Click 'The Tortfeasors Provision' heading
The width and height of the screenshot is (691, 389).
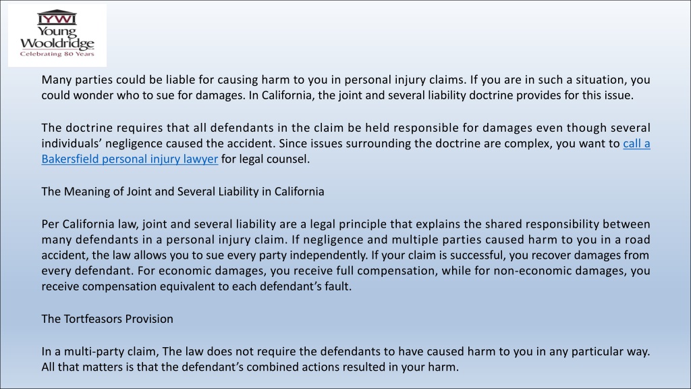(107, 319)
